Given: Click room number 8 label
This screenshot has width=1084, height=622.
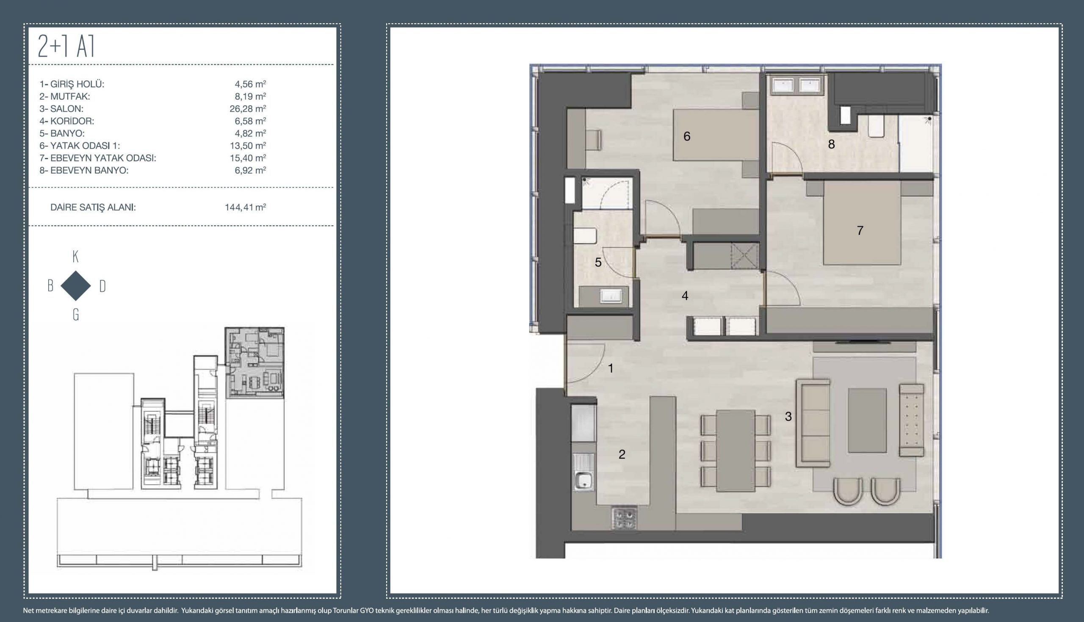Looking at the screenshot, I should pyautogui.click(x=831, y=144).
